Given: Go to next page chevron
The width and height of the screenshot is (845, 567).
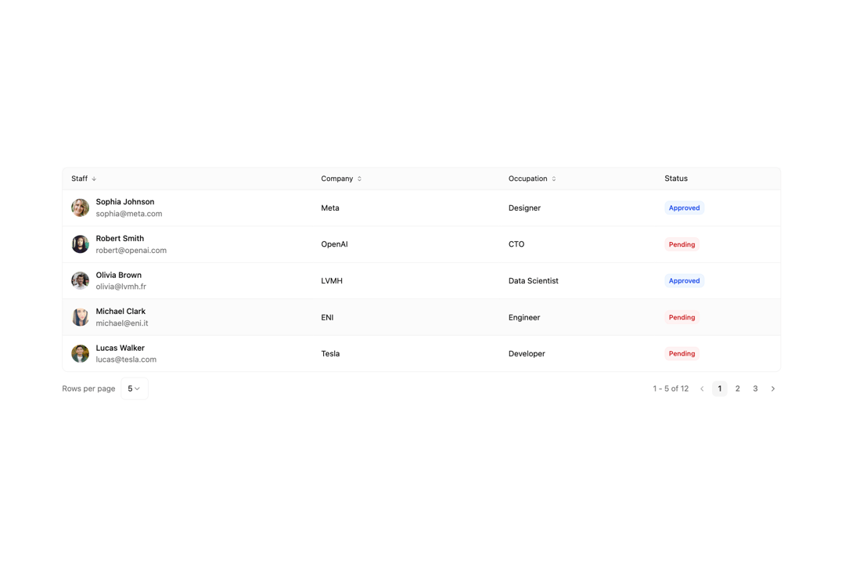Looking at the screenshot, I should point(773,388).
